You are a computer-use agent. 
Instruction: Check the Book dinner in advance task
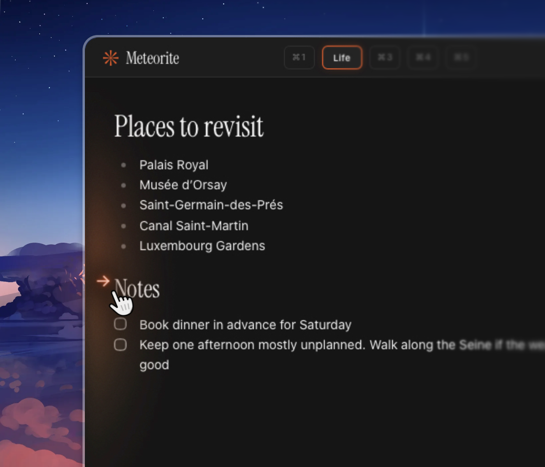(120, 324)
